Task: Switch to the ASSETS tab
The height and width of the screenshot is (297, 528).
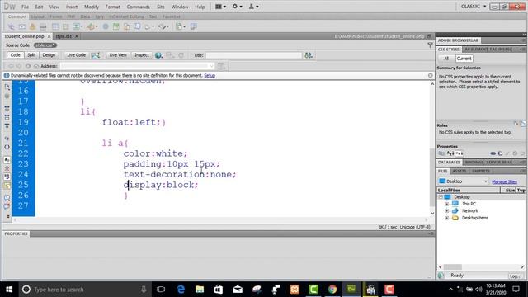Action: tap(459, 171)
